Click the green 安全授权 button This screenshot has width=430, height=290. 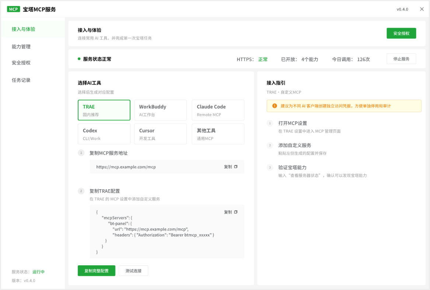[401, 33]
